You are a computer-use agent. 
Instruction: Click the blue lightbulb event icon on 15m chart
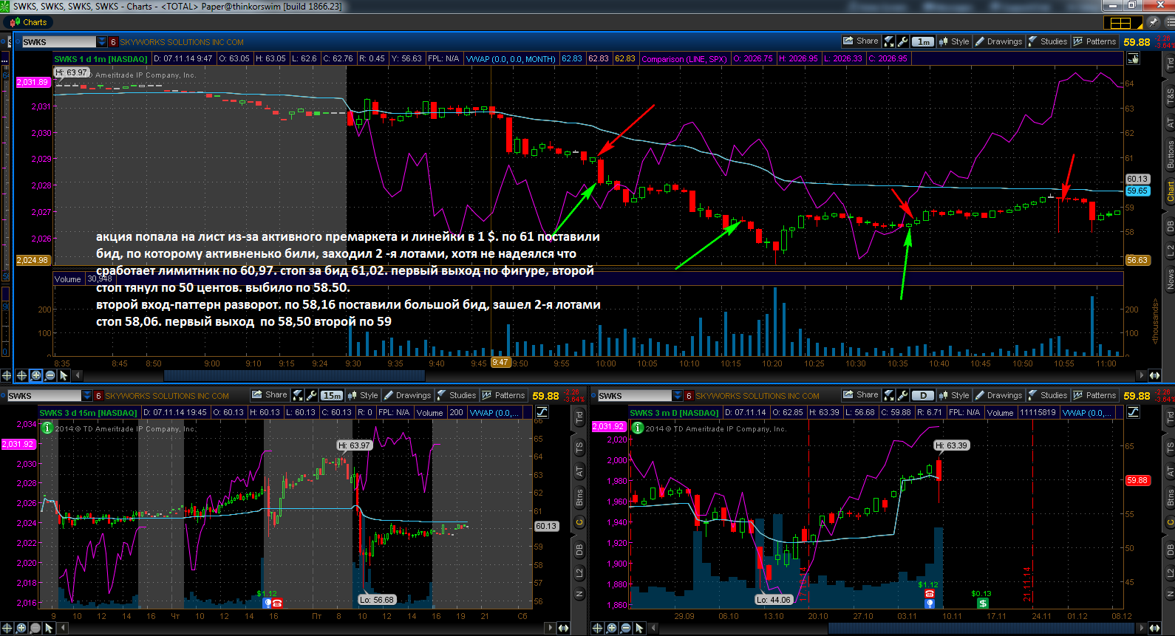click(268, 603)
